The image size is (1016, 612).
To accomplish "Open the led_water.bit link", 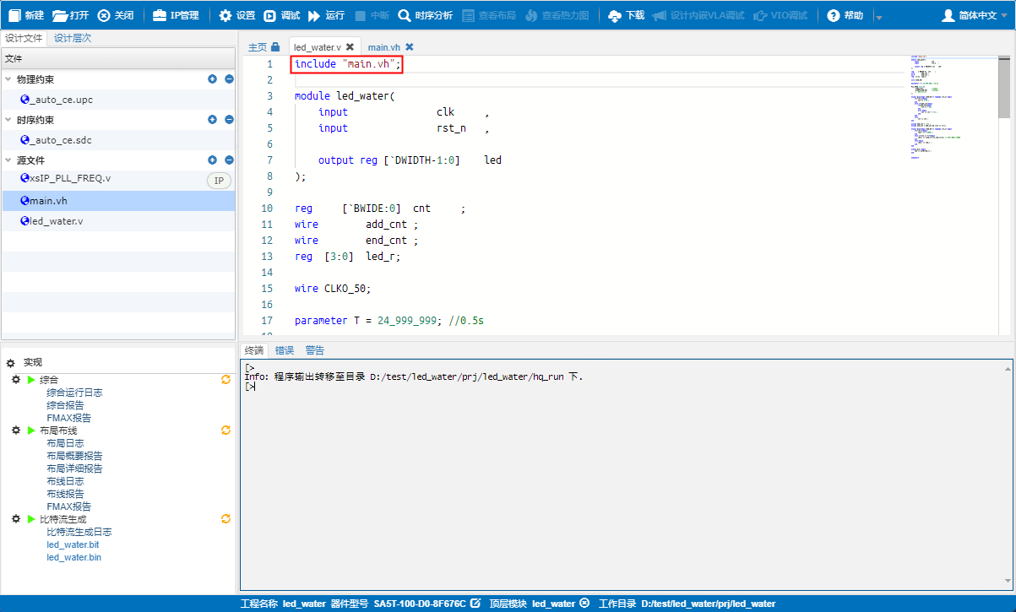I will point(73,544).
